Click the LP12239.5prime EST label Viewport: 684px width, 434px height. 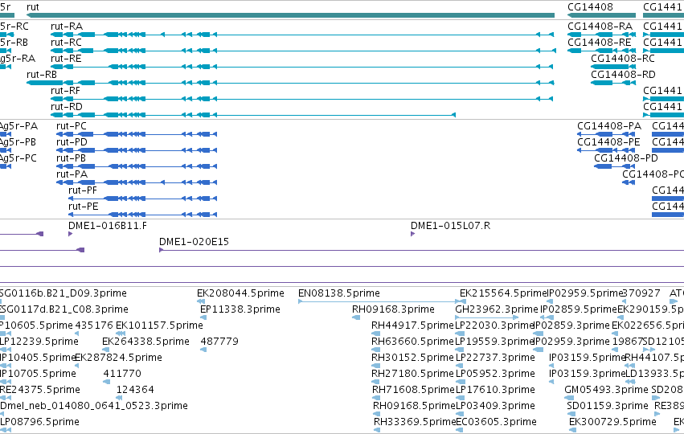click(39, 342)
